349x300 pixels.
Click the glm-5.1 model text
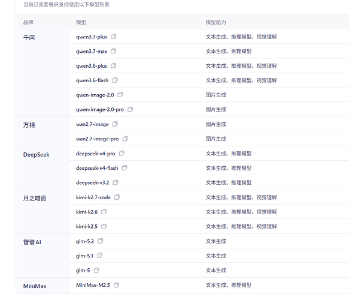pos(84,256)
